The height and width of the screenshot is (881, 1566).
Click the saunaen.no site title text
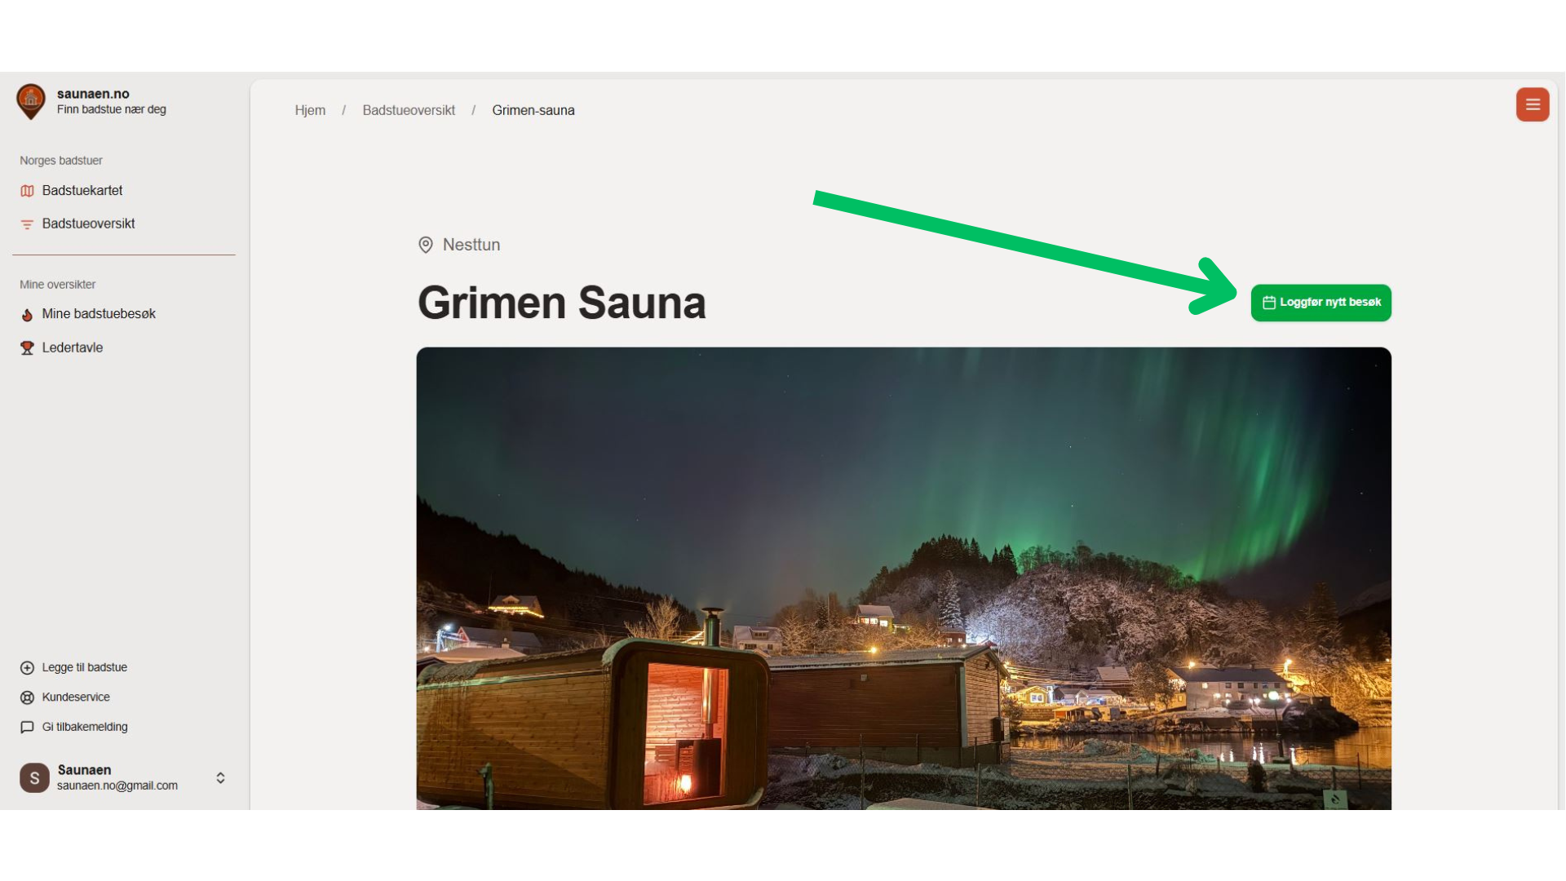[x=93, y=94]
